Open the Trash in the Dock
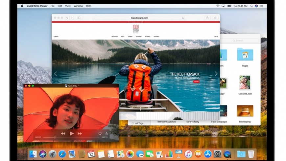The width and height of the screenshot is (286, 161). pos(251,154)
